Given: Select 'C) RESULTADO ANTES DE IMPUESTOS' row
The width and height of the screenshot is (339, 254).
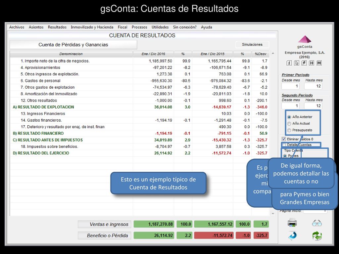Looking at the screenshot, I should click(x=139, y=140).
